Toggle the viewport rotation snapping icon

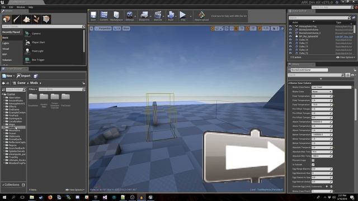point(248,28)
